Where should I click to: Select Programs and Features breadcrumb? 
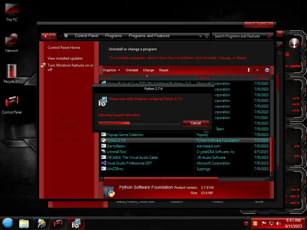[149, 36]
